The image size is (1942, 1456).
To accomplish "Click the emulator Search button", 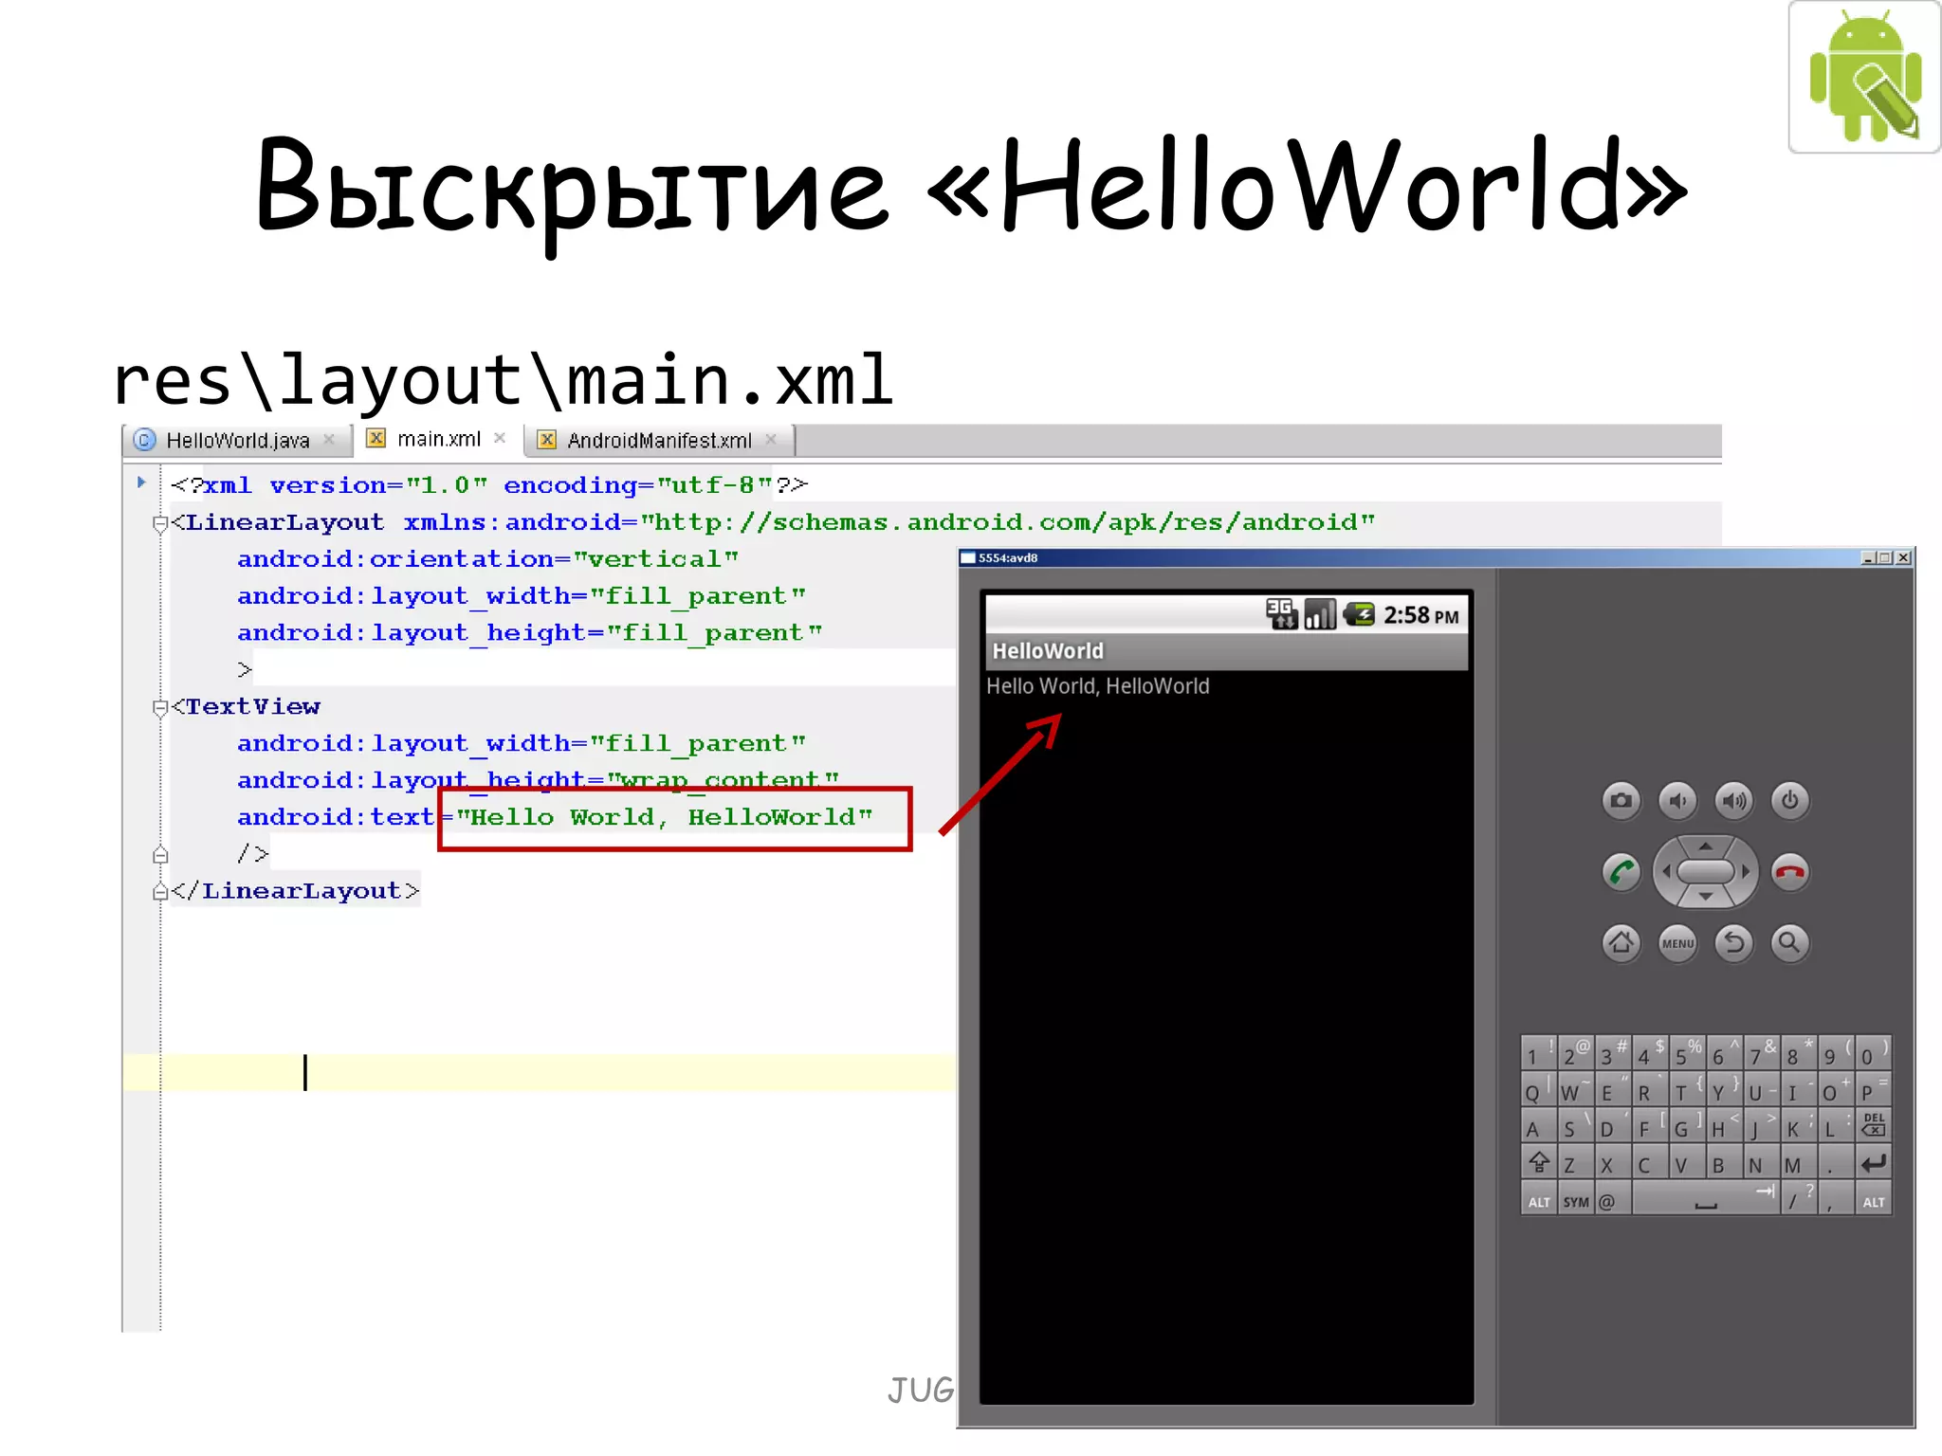I will (1789, 943).
